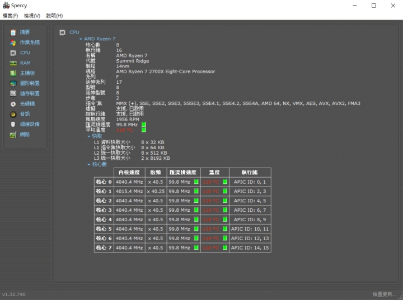Open the 檔案(F) menu

pyautogui.click(x=10, y=16)
